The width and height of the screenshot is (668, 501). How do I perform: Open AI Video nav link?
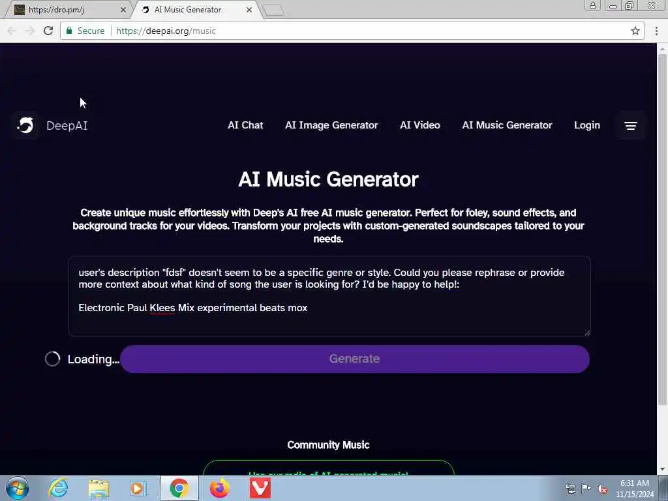click(420, 125)
